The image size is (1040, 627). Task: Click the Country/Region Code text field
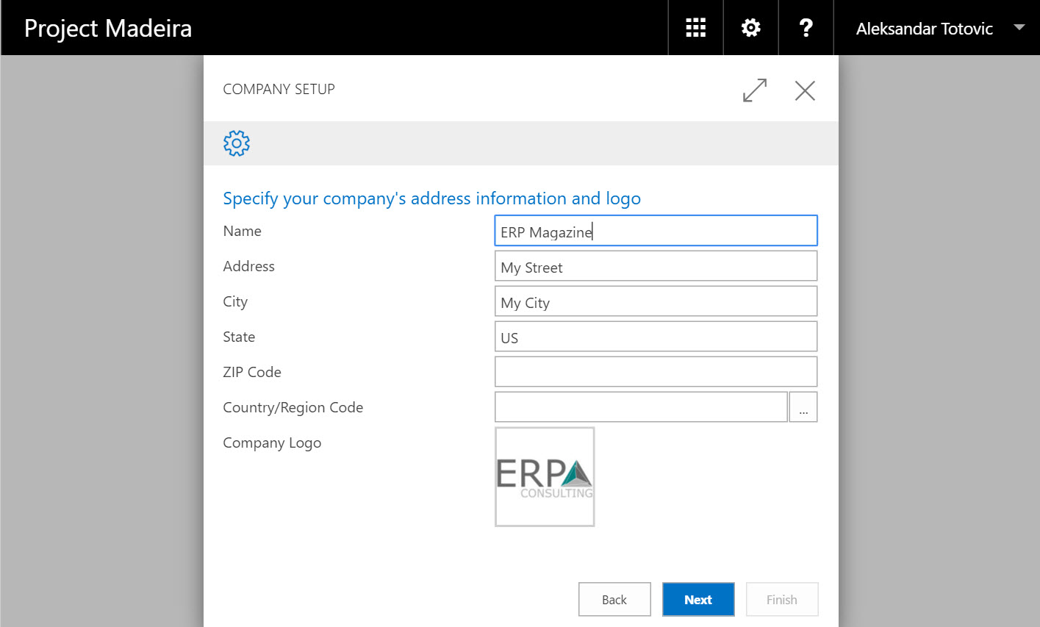point(641,407)
